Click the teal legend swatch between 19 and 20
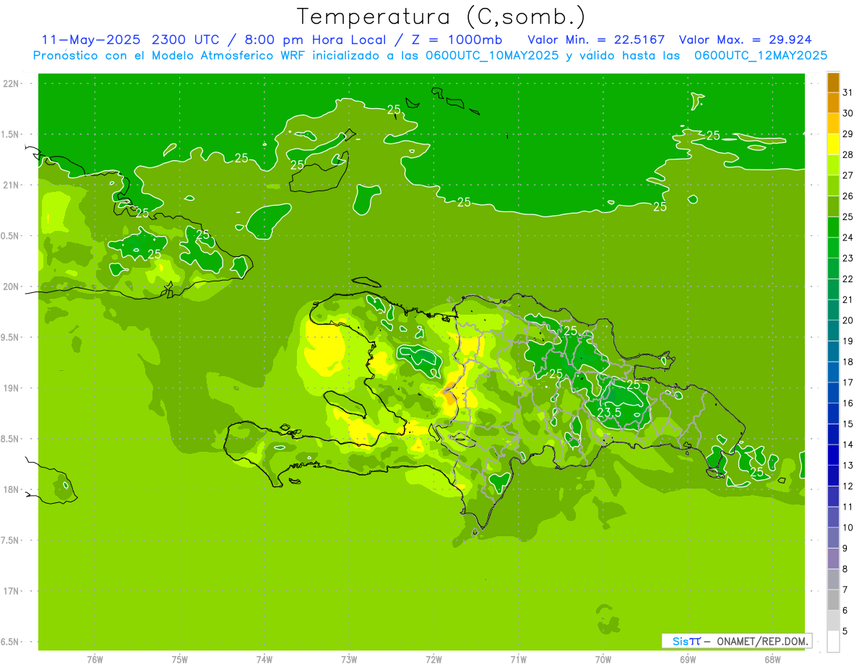 [833, 331]
